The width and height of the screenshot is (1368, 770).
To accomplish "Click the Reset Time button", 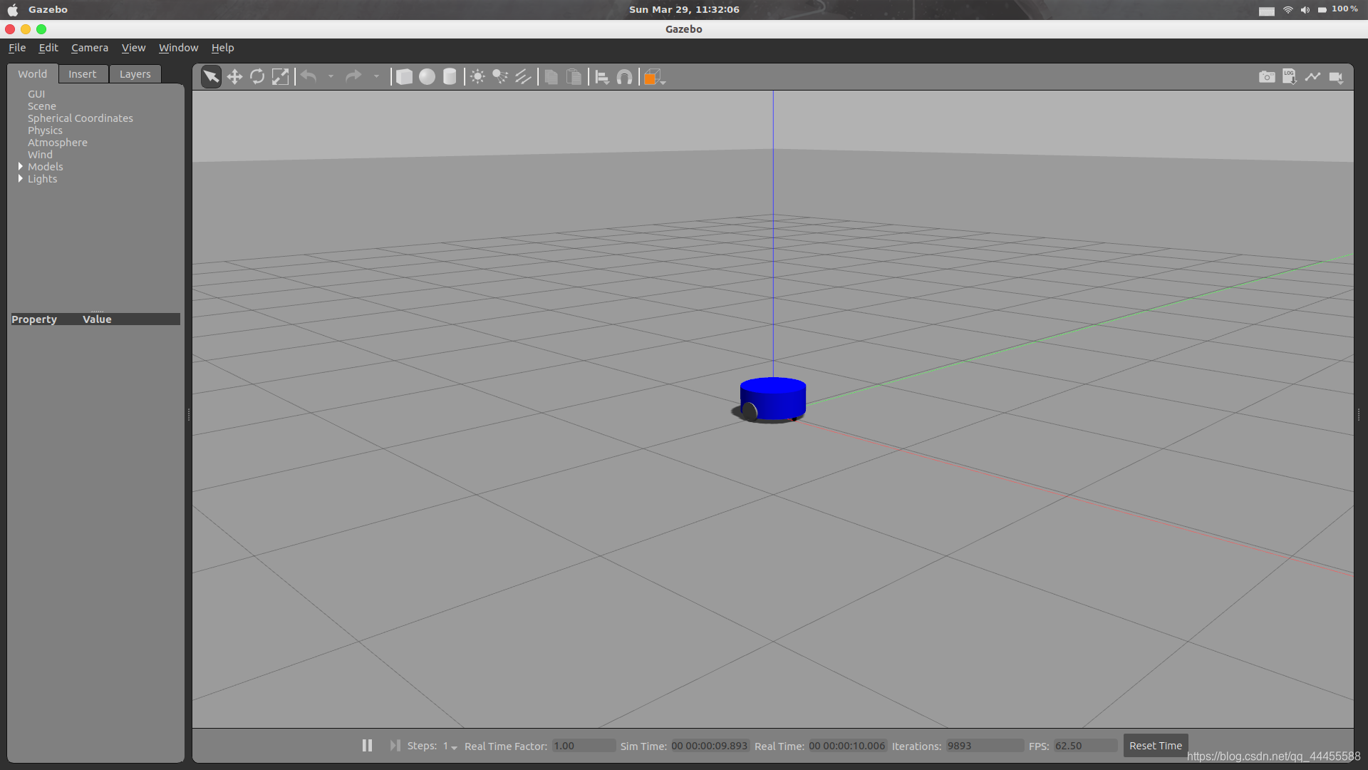I will [x=1156, y=746].
